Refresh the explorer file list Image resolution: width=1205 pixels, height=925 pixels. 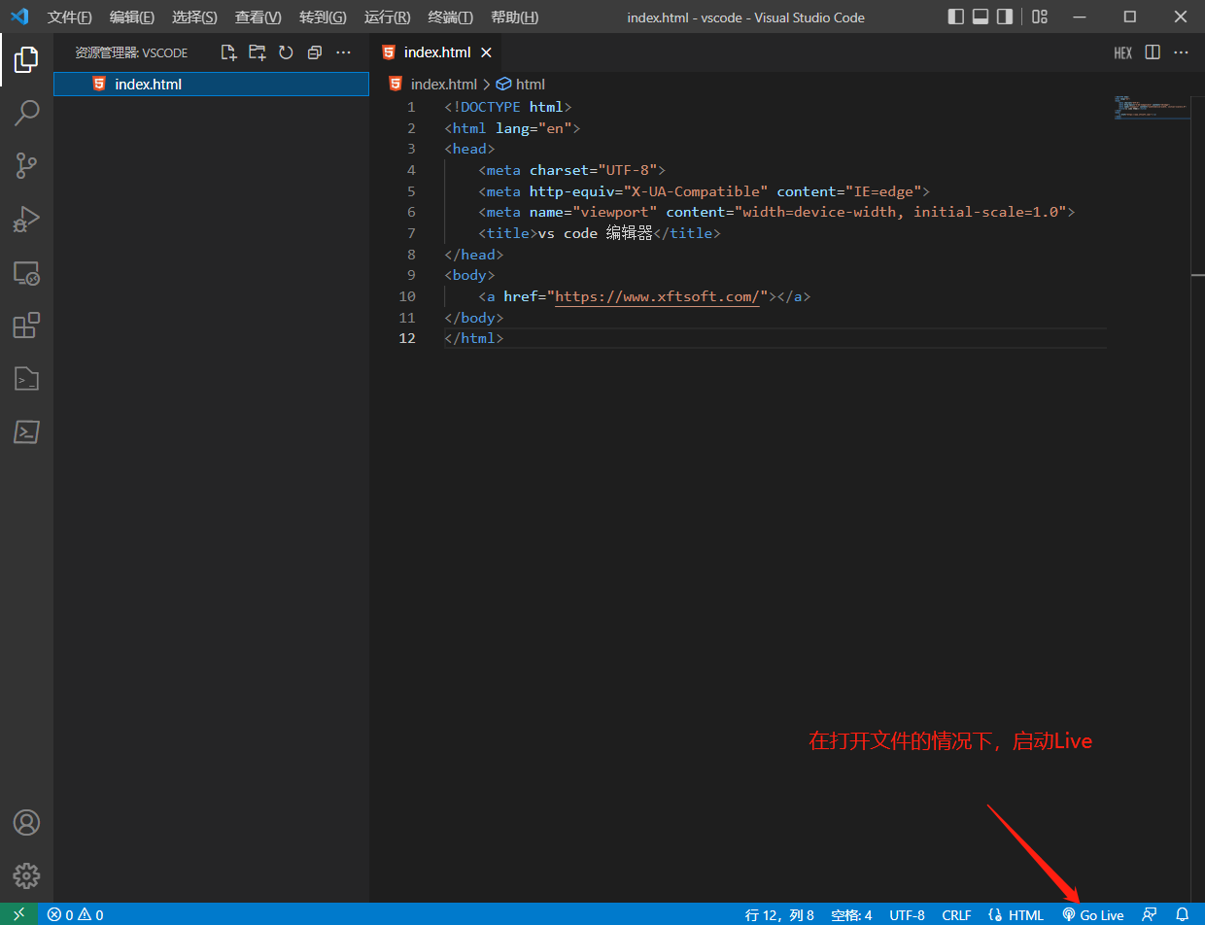(285, 52)
